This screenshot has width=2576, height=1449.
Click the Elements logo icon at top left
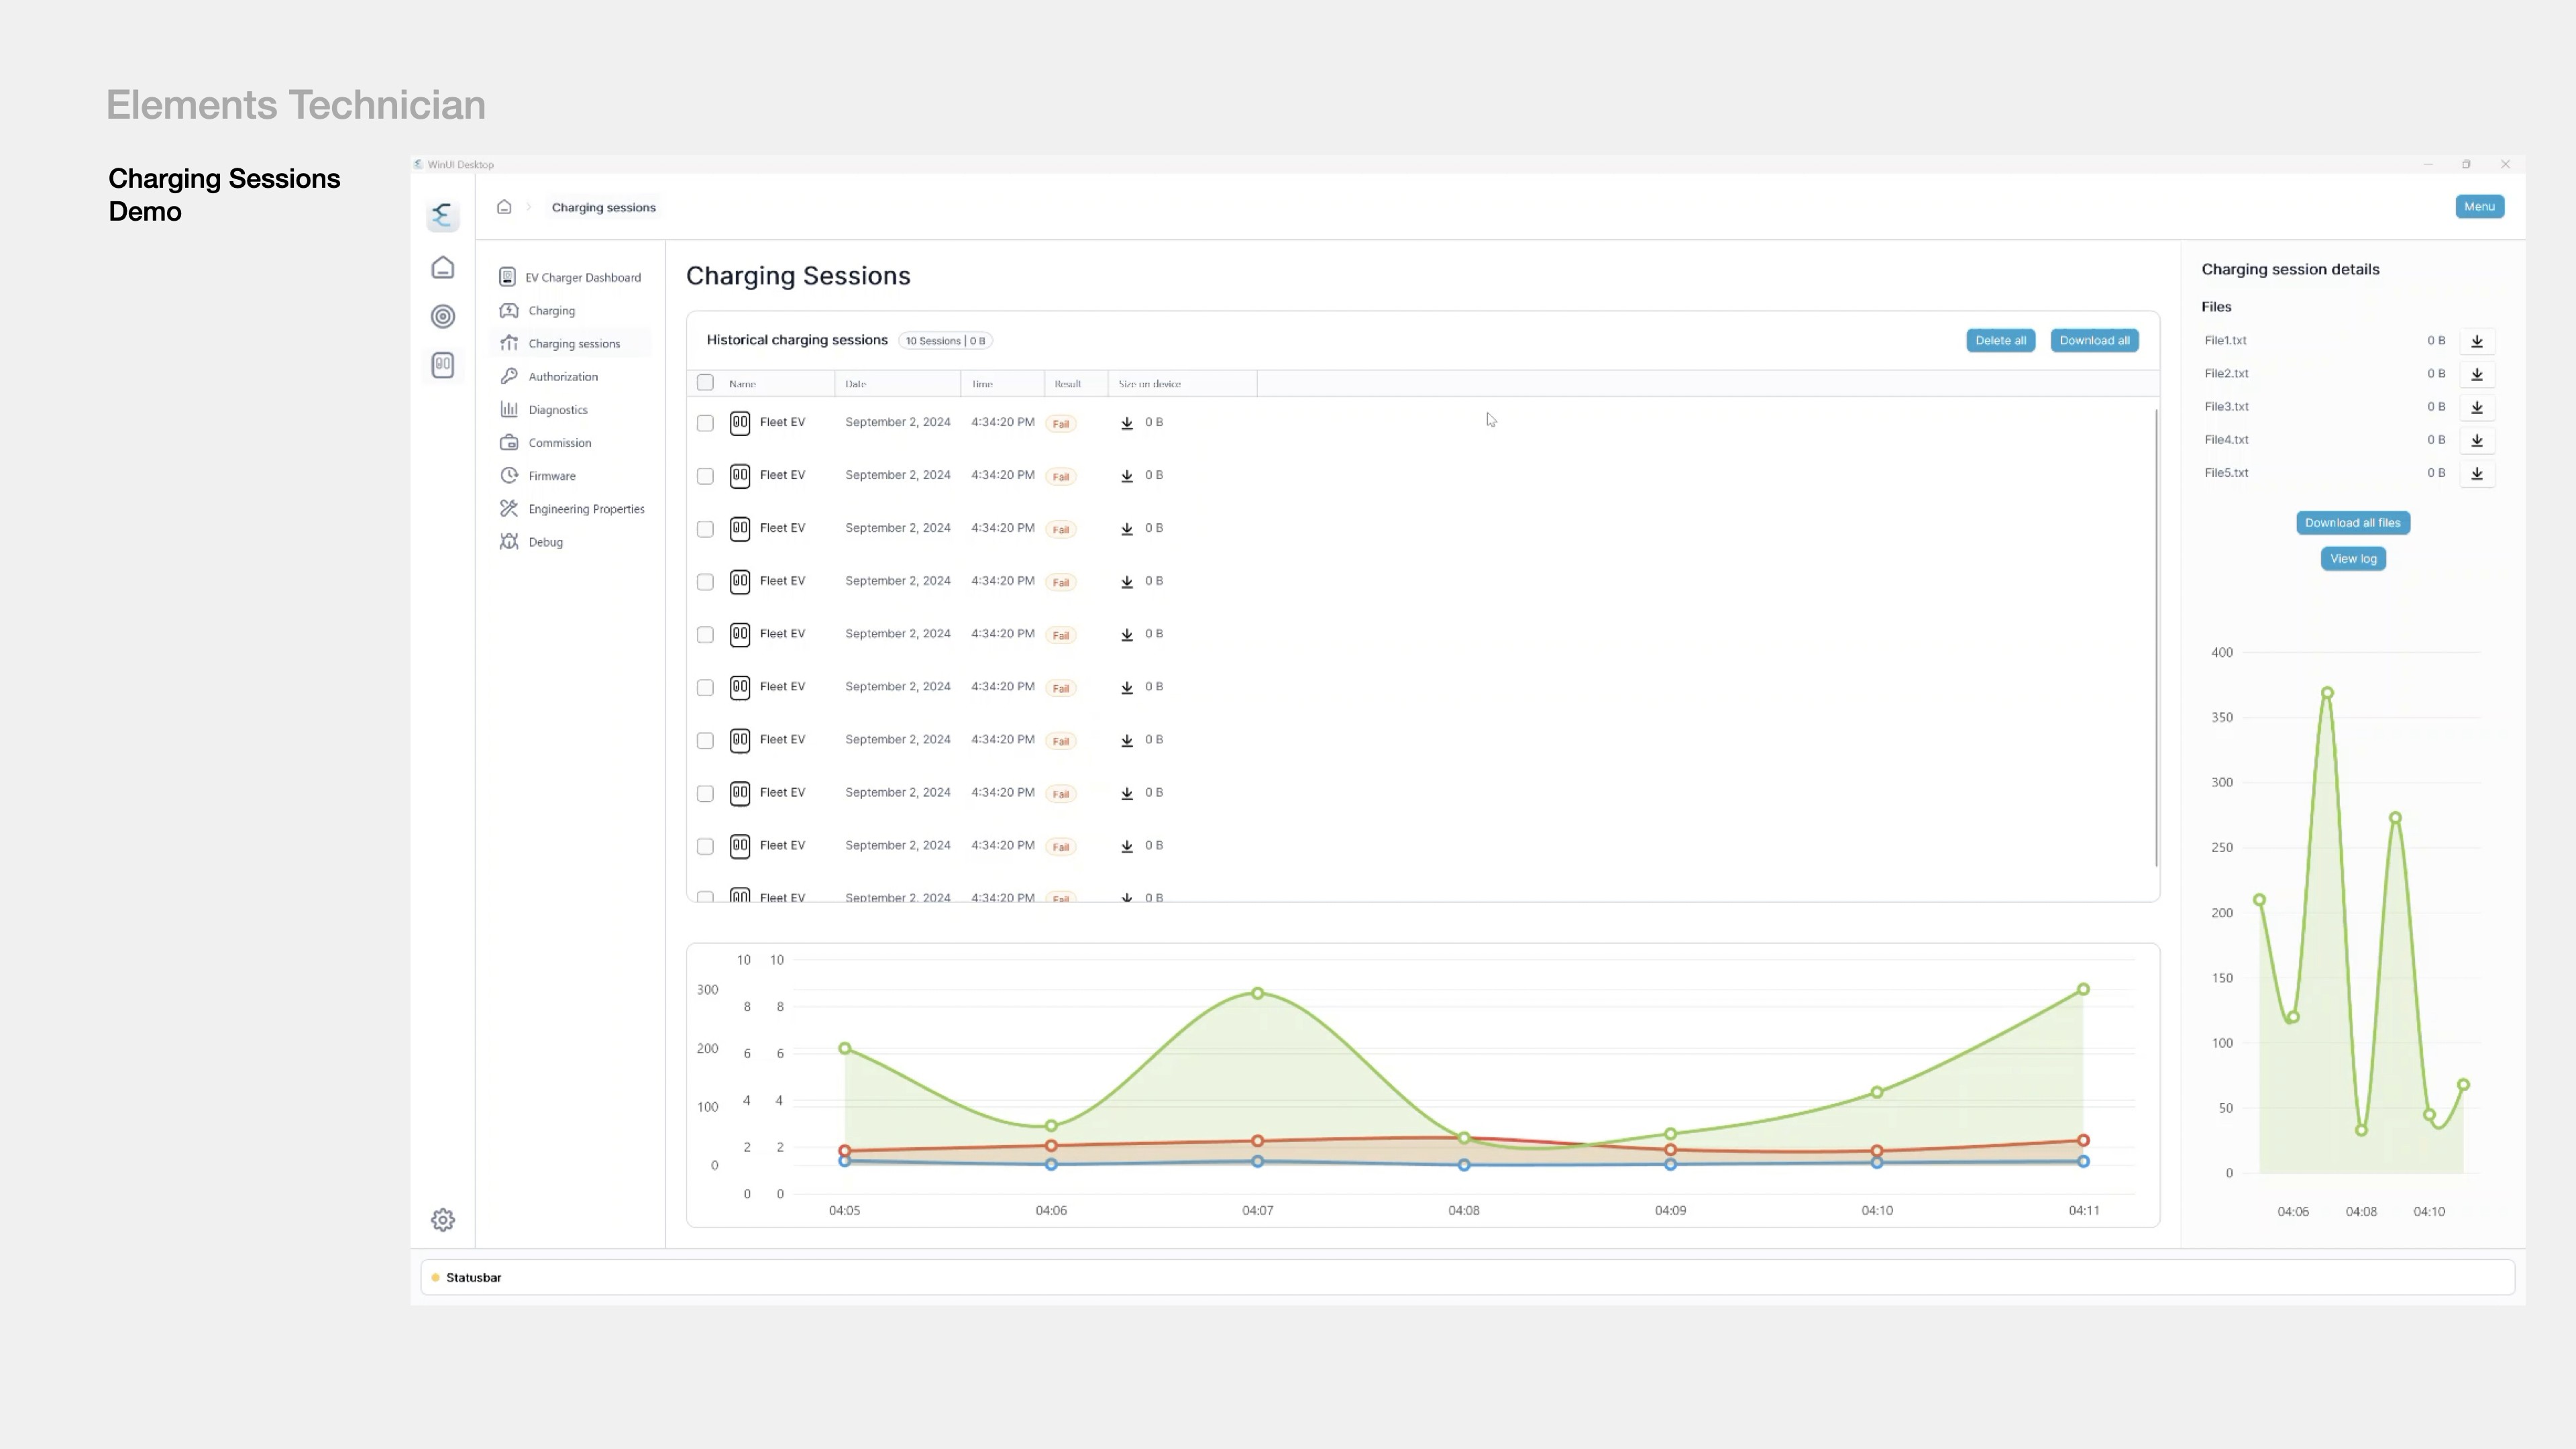[x=443, y=215]
